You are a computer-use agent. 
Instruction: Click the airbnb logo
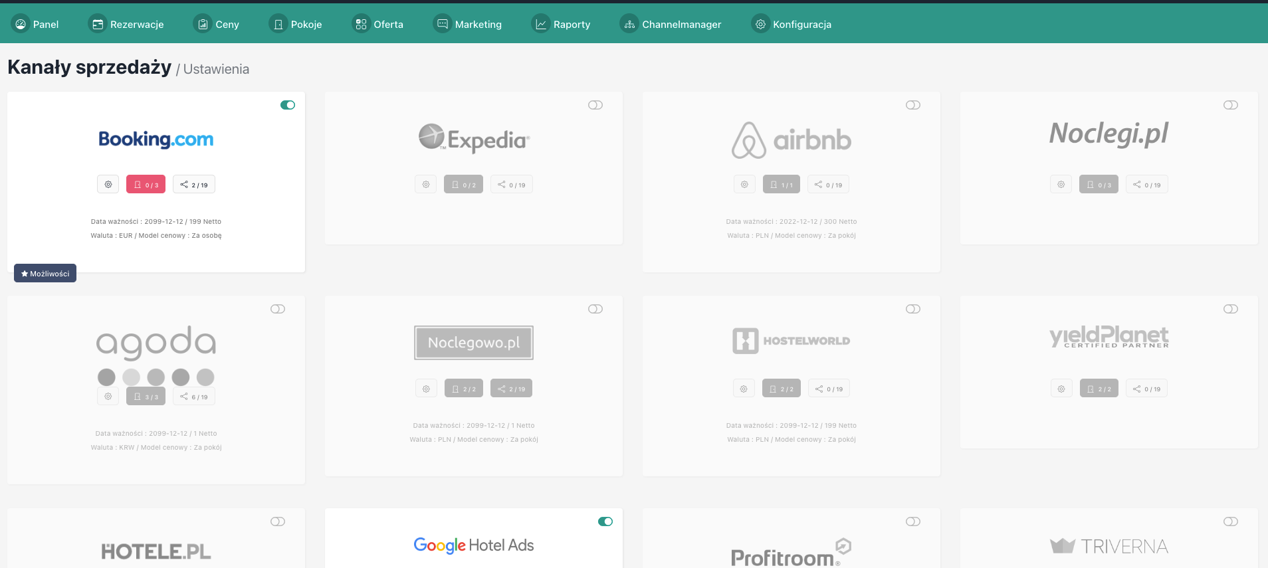click(x=792, y=140)
